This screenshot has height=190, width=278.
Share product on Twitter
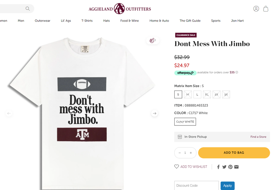tap(224, 167)
